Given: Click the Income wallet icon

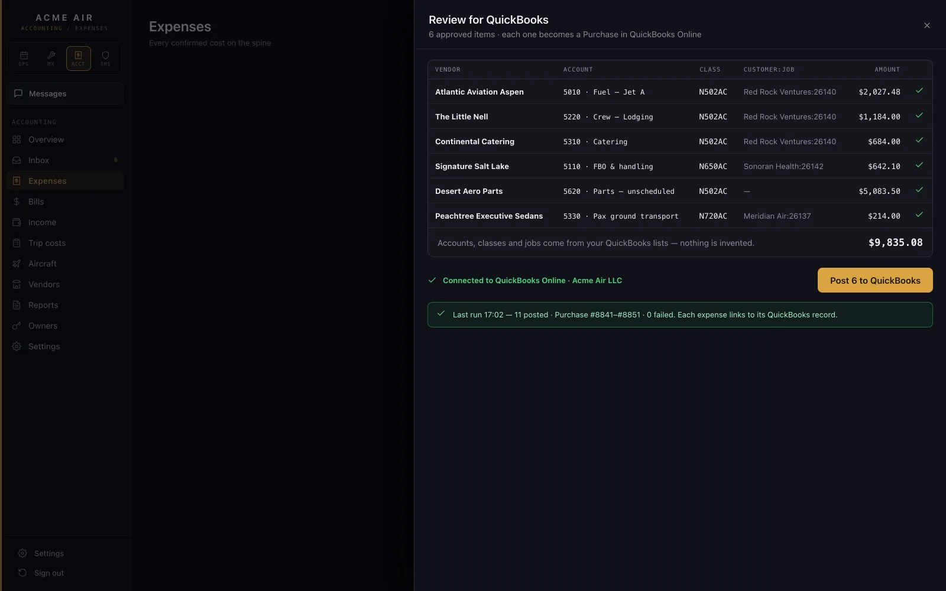Looking at the screenshot, I should click(x=17, y=222).
